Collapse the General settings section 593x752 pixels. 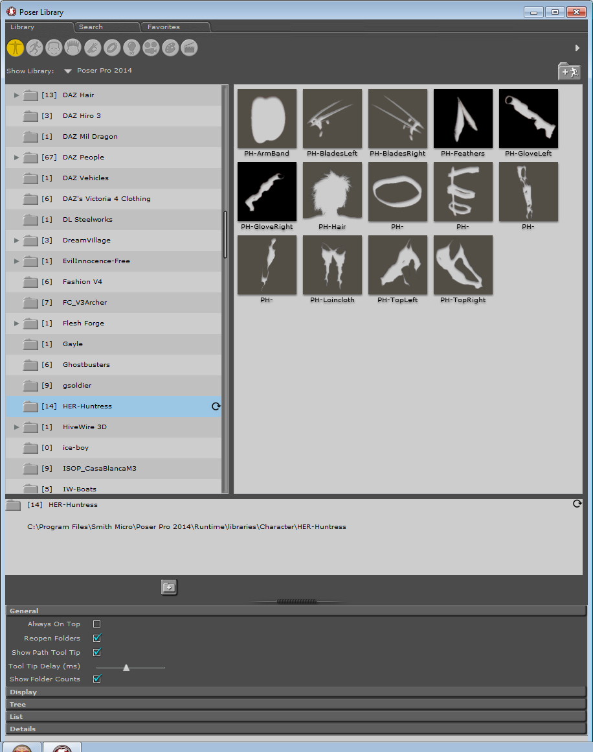(x=296, y=611)
